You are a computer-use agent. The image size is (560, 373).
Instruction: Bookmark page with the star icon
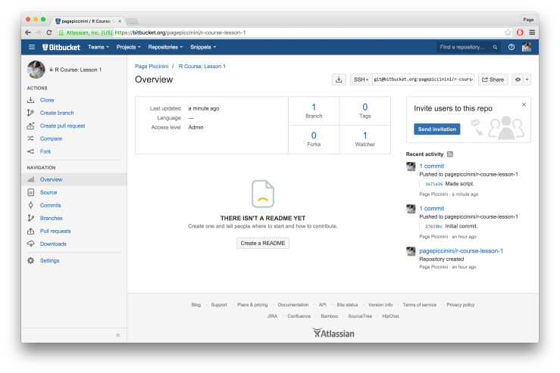[508, 33]
